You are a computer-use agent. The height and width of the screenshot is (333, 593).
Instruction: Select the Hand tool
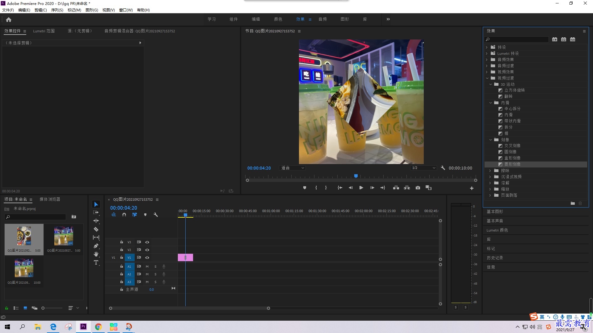click(x=96, y=254)
